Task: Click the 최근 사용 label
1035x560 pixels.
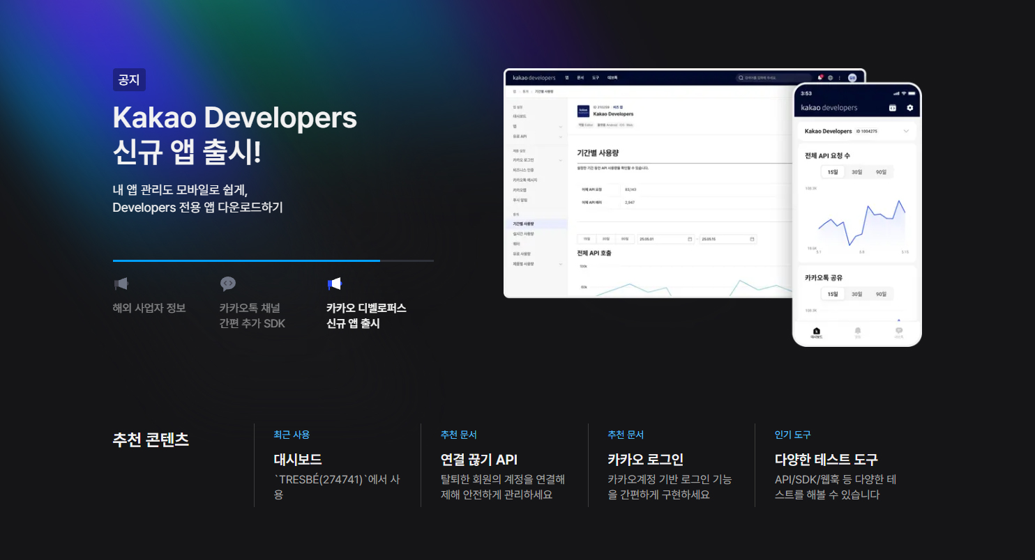Action: pyautogui.click(x=292, y=435)
